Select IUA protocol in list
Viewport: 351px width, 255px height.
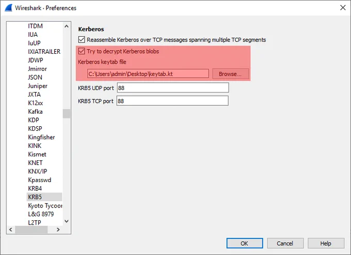click(x=33, y=35)
